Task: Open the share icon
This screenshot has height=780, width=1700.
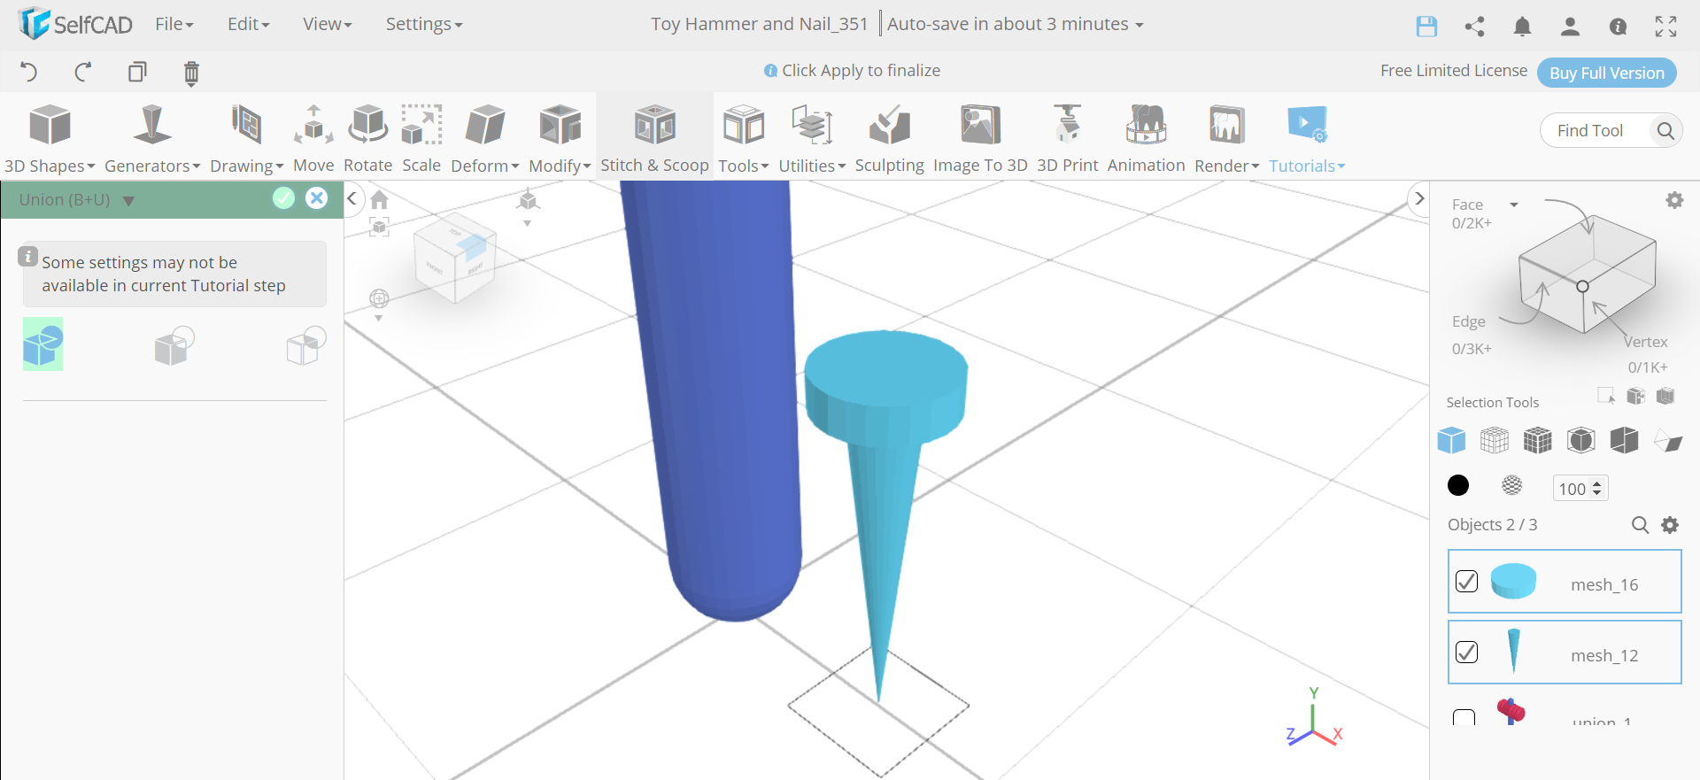Action: (x=1474, y=27)
